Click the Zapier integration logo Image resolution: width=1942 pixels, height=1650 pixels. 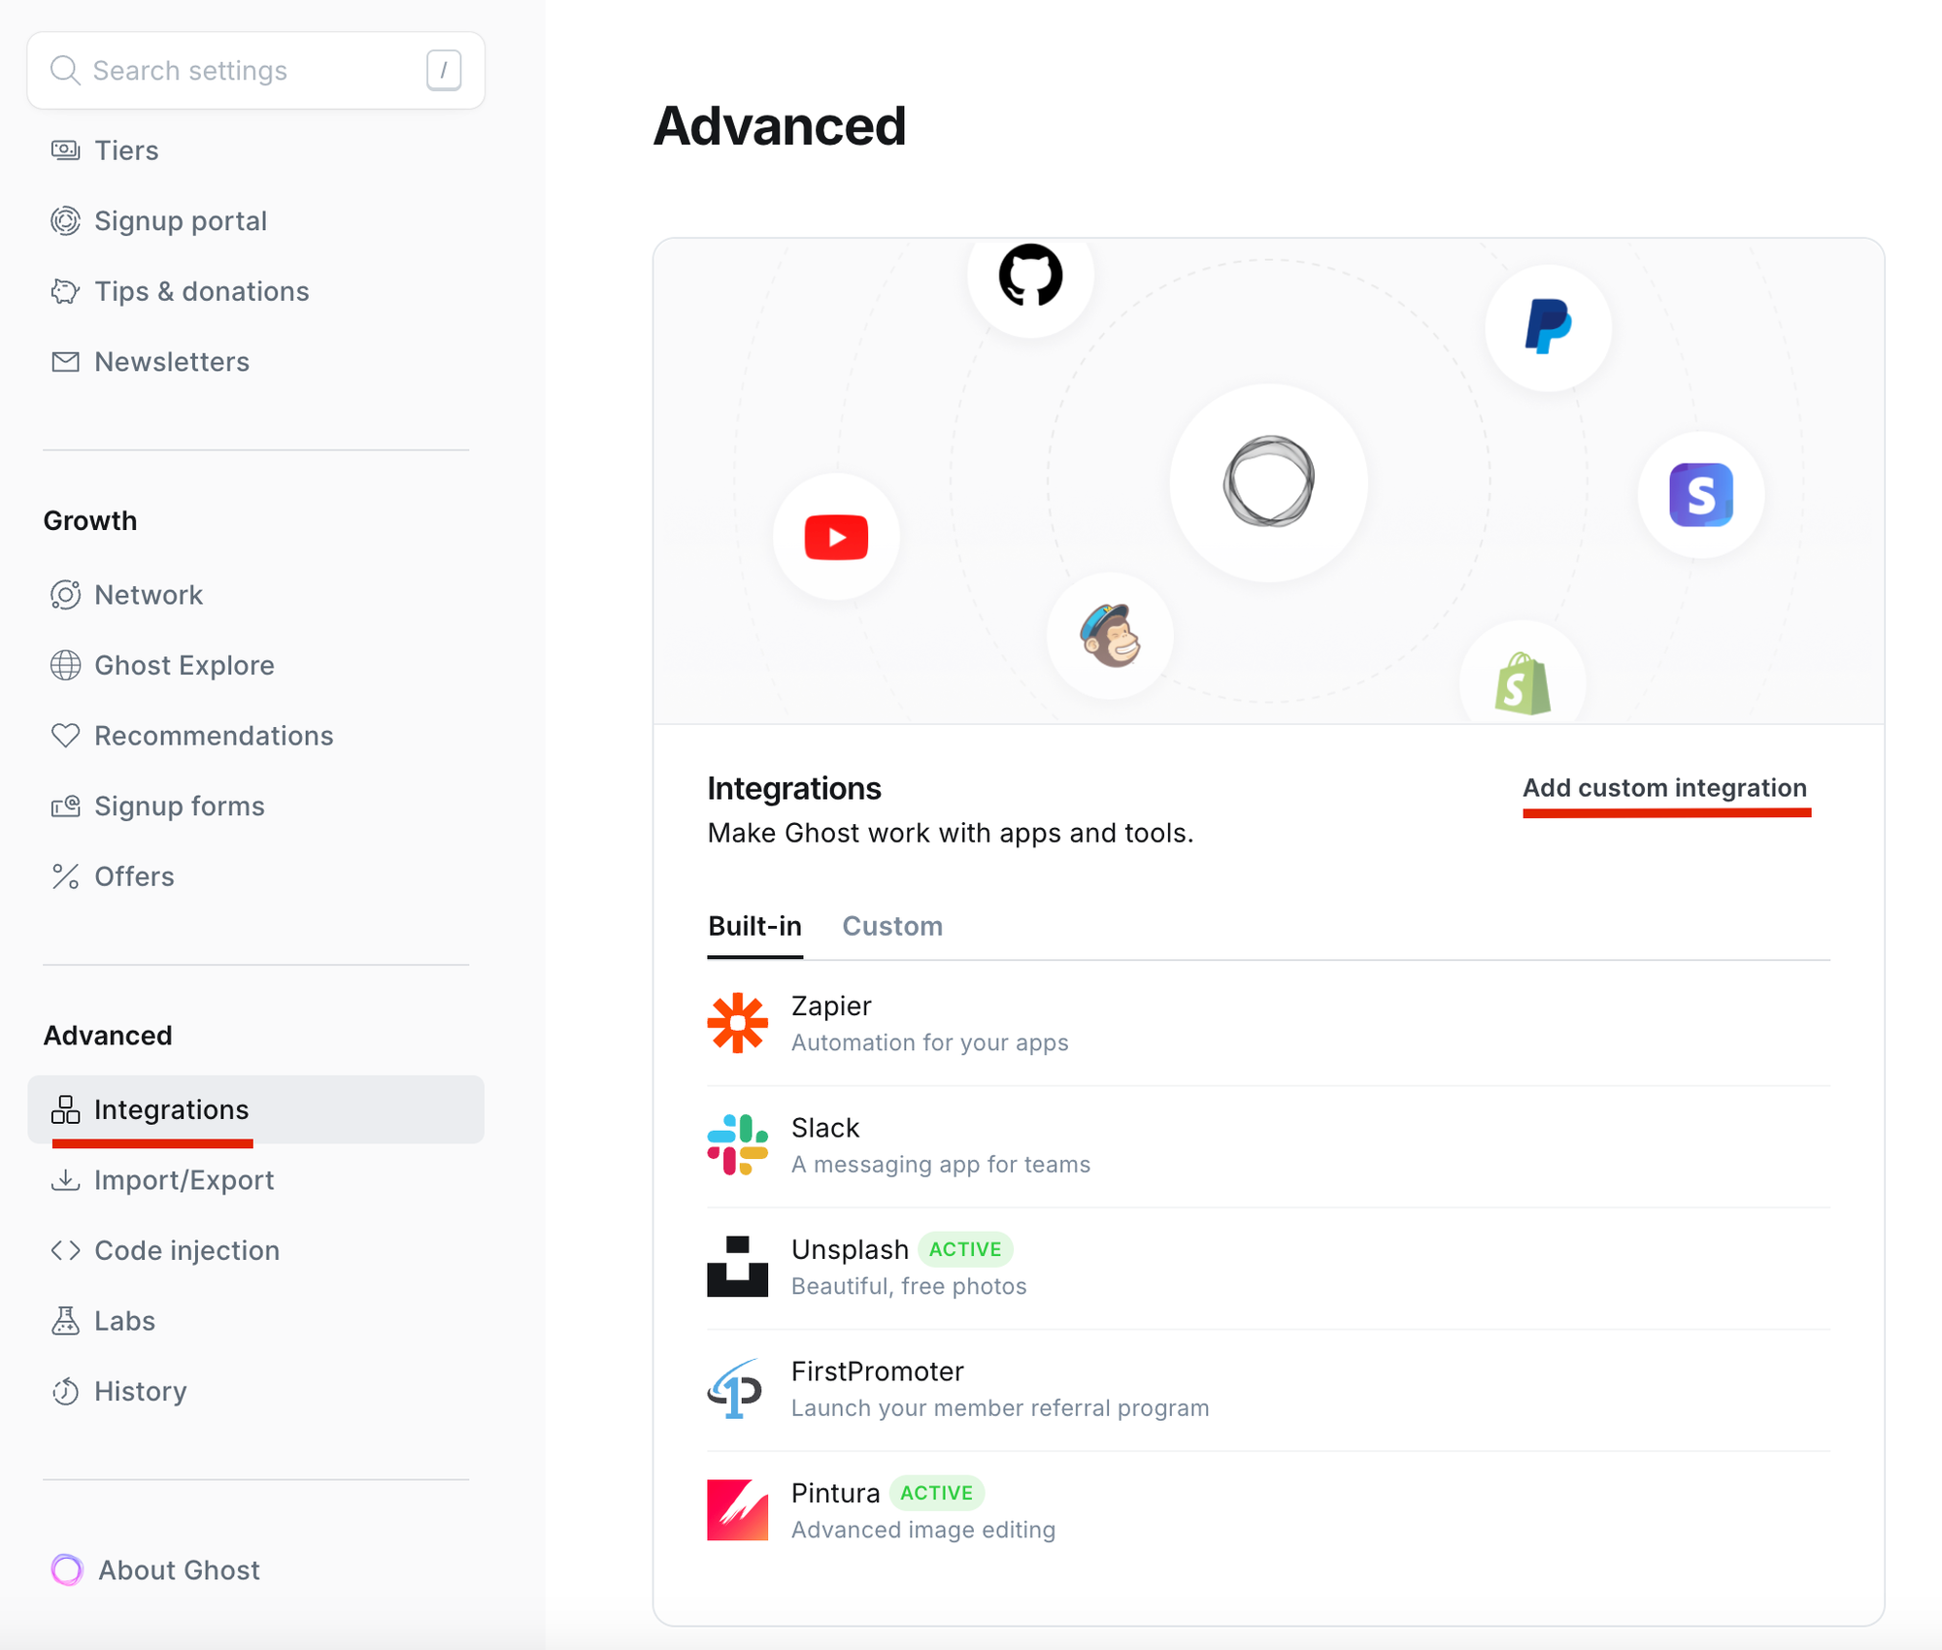(737, 1023)
